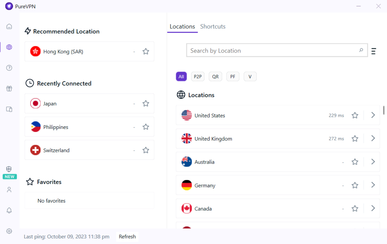The height and width of the screenshot is (244, 387).
Task: Refresh the server ping times
Action: click(x=127, y=236)
